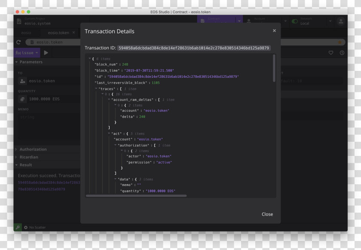Click the No Scatter status indicator
Viewport: 361px width, 250px height.
tap(35, 227)
